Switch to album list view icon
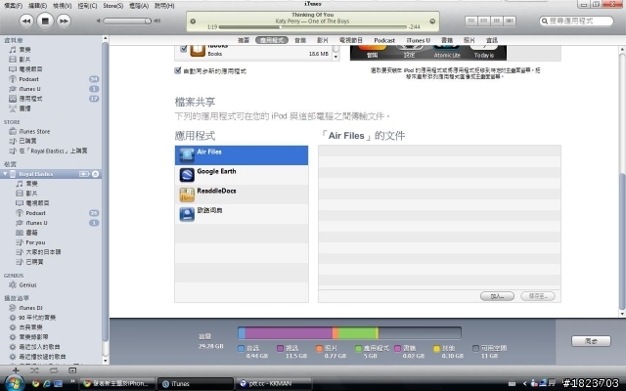 [x=484, y=21]
